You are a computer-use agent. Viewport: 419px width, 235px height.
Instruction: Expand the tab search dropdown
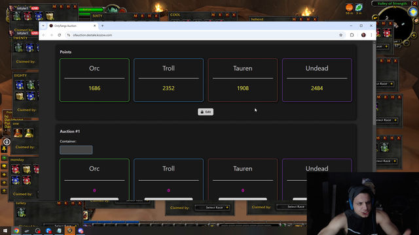coord(43,26)
